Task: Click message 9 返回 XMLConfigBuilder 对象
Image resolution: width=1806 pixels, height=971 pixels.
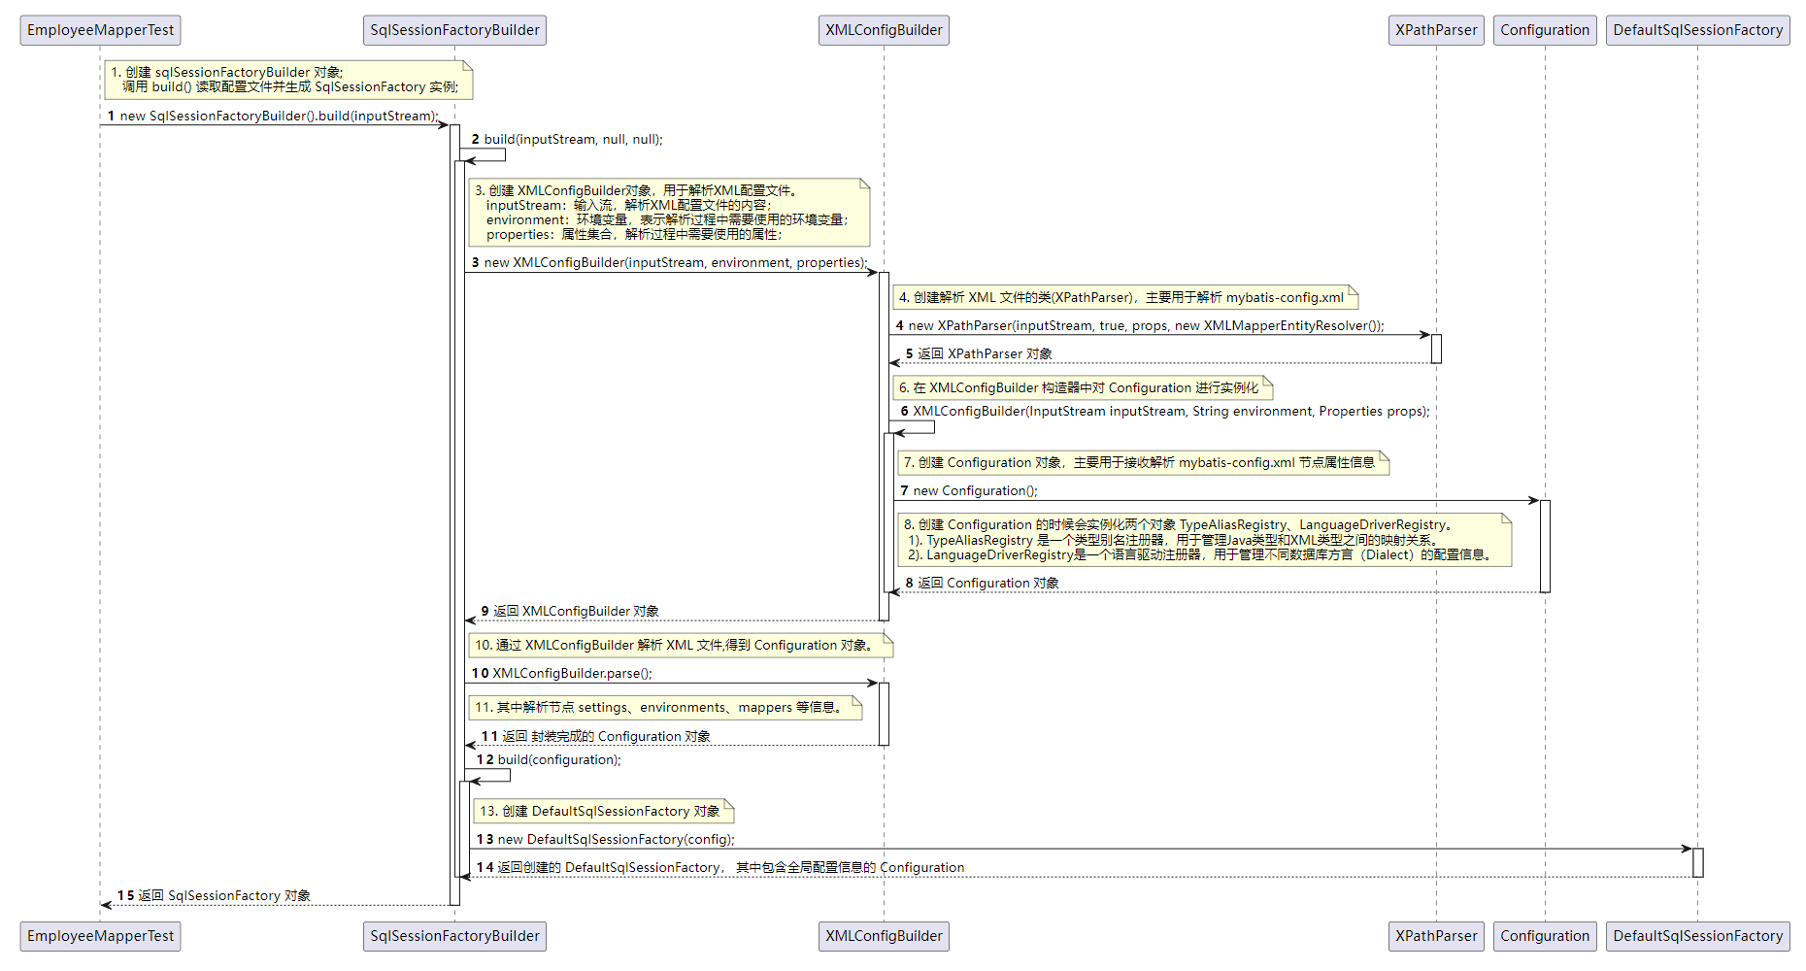Action: coord(570,611)
